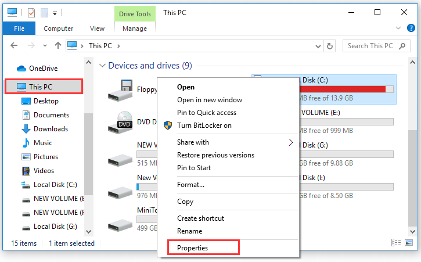Click the navigation pane scroll up arrow
The width and height of the screenshot is (421, 262).
[89, 62]
